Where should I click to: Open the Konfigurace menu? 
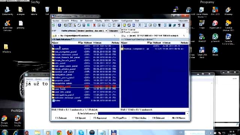(127, 21)
